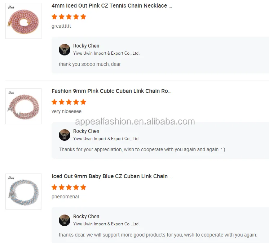Open the pink tennis chain necklace thumbnail

[23, 21]
